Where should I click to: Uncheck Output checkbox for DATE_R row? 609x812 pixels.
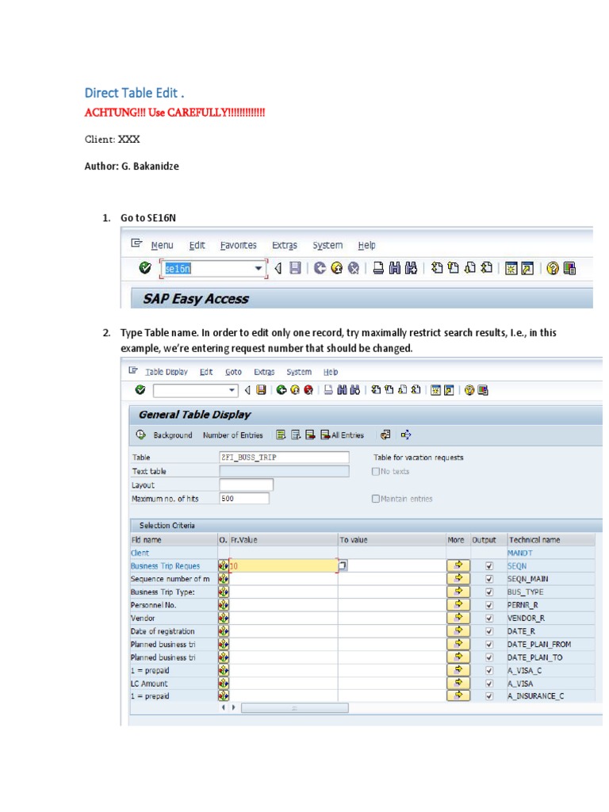pyautogui.click(x=488, y=631)
